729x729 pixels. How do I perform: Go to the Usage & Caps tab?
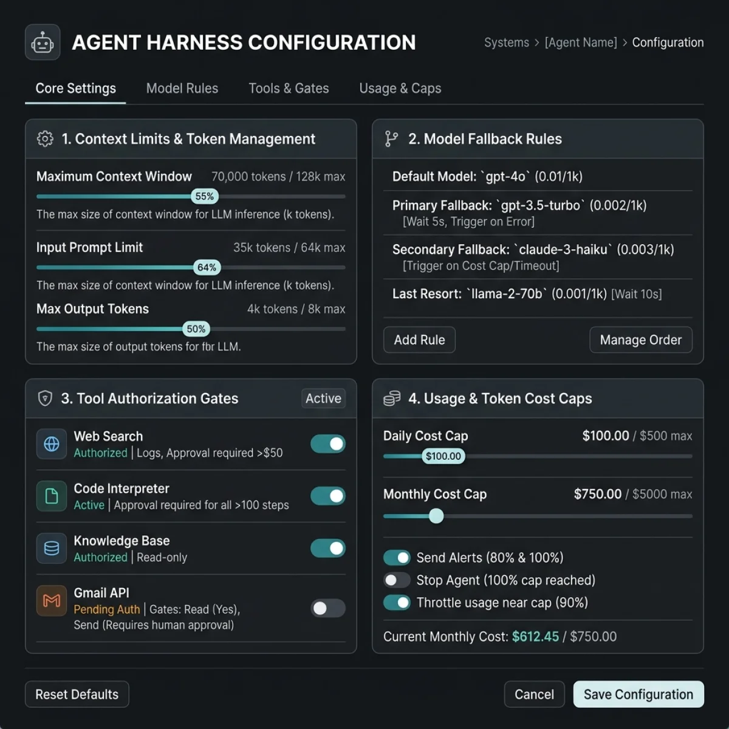point(400,89)
